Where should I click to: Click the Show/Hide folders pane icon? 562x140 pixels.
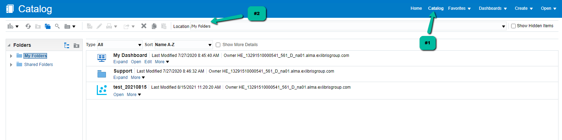pyautogui.click(x=48, y=26)
